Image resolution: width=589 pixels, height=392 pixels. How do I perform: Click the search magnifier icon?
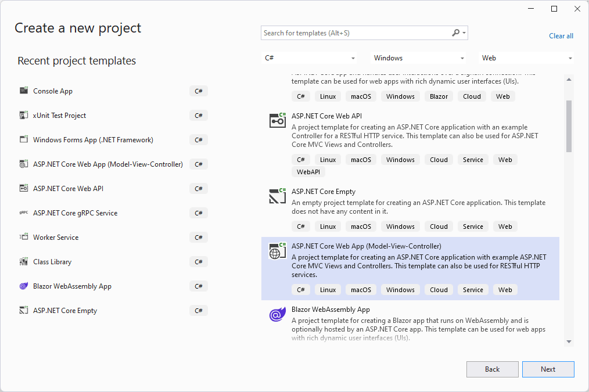click(x=455, y=33)
